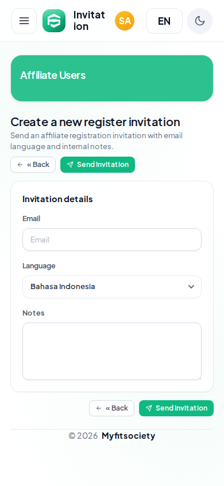Click the paper plane icon in the bottom Send Invitation button
Image resolution: width=224 pixels, height=486 pixels.
(x=149, y=408)
